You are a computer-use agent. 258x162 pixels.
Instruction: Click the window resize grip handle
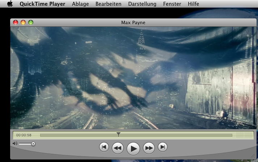pyautogui.click(x=253, y=156)
